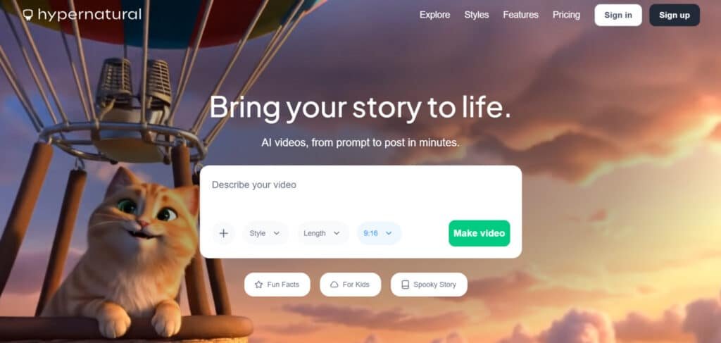Click the hypernatural logo icon
Viewport: 721px width, 343px height.
point(28,15)
